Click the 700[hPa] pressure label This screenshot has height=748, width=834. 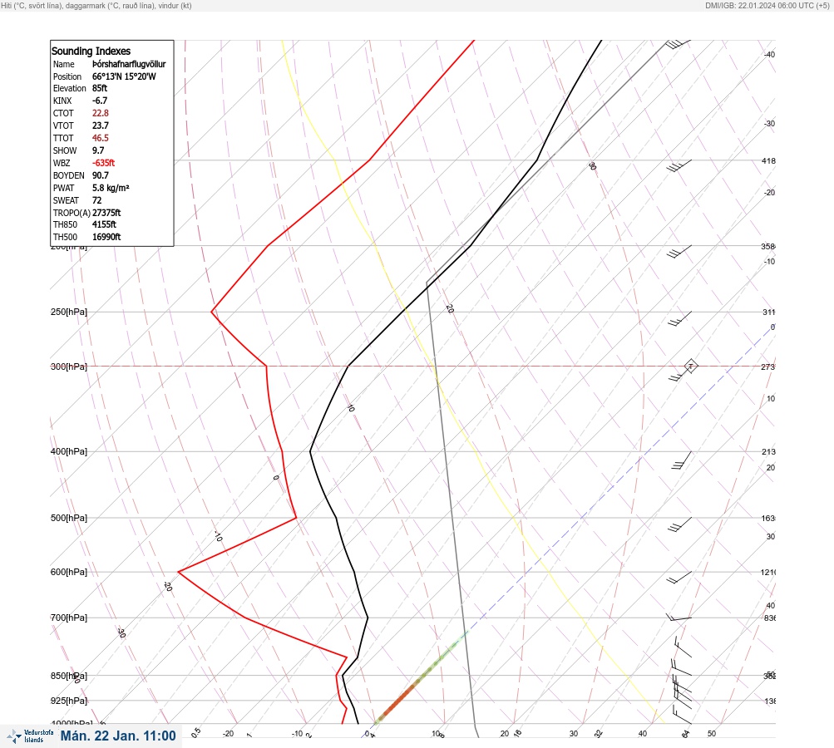point(69,618)
